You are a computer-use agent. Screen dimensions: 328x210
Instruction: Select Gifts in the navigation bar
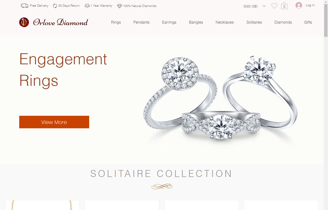(x=308, y=22)
